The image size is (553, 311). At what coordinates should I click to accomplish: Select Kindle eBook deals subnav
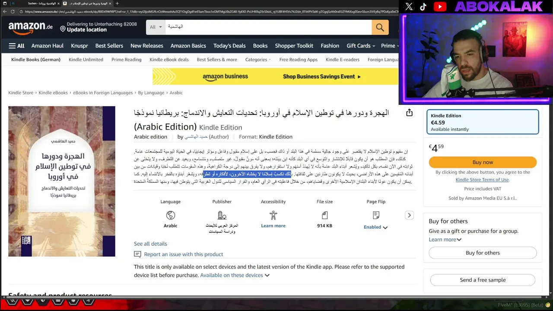pos(169,60)
